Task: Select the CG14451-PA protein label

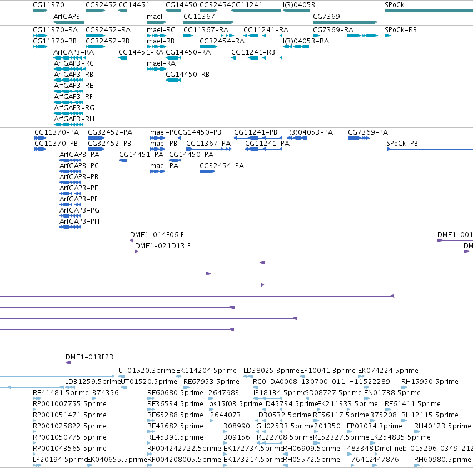Action: 141,155
